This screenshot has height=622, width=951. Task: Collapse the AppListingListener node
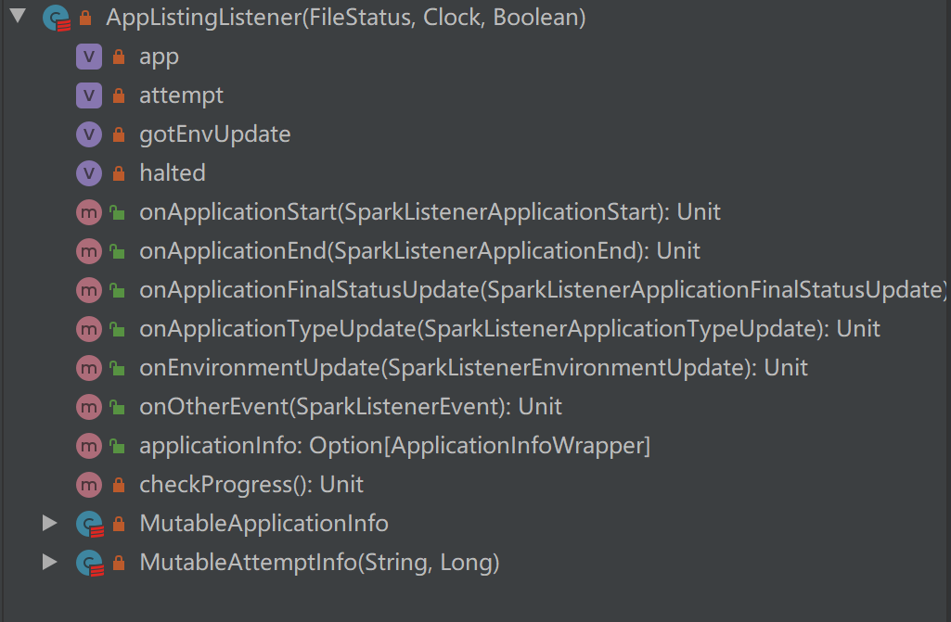16,17
